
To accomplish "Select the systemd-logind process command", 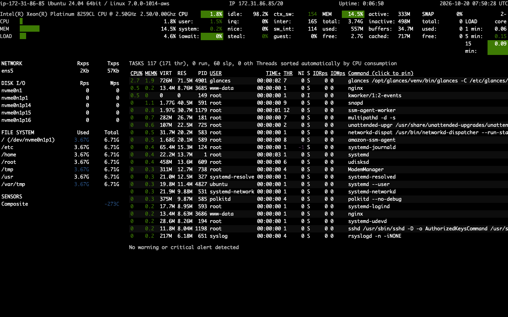I will pos(369,206).
